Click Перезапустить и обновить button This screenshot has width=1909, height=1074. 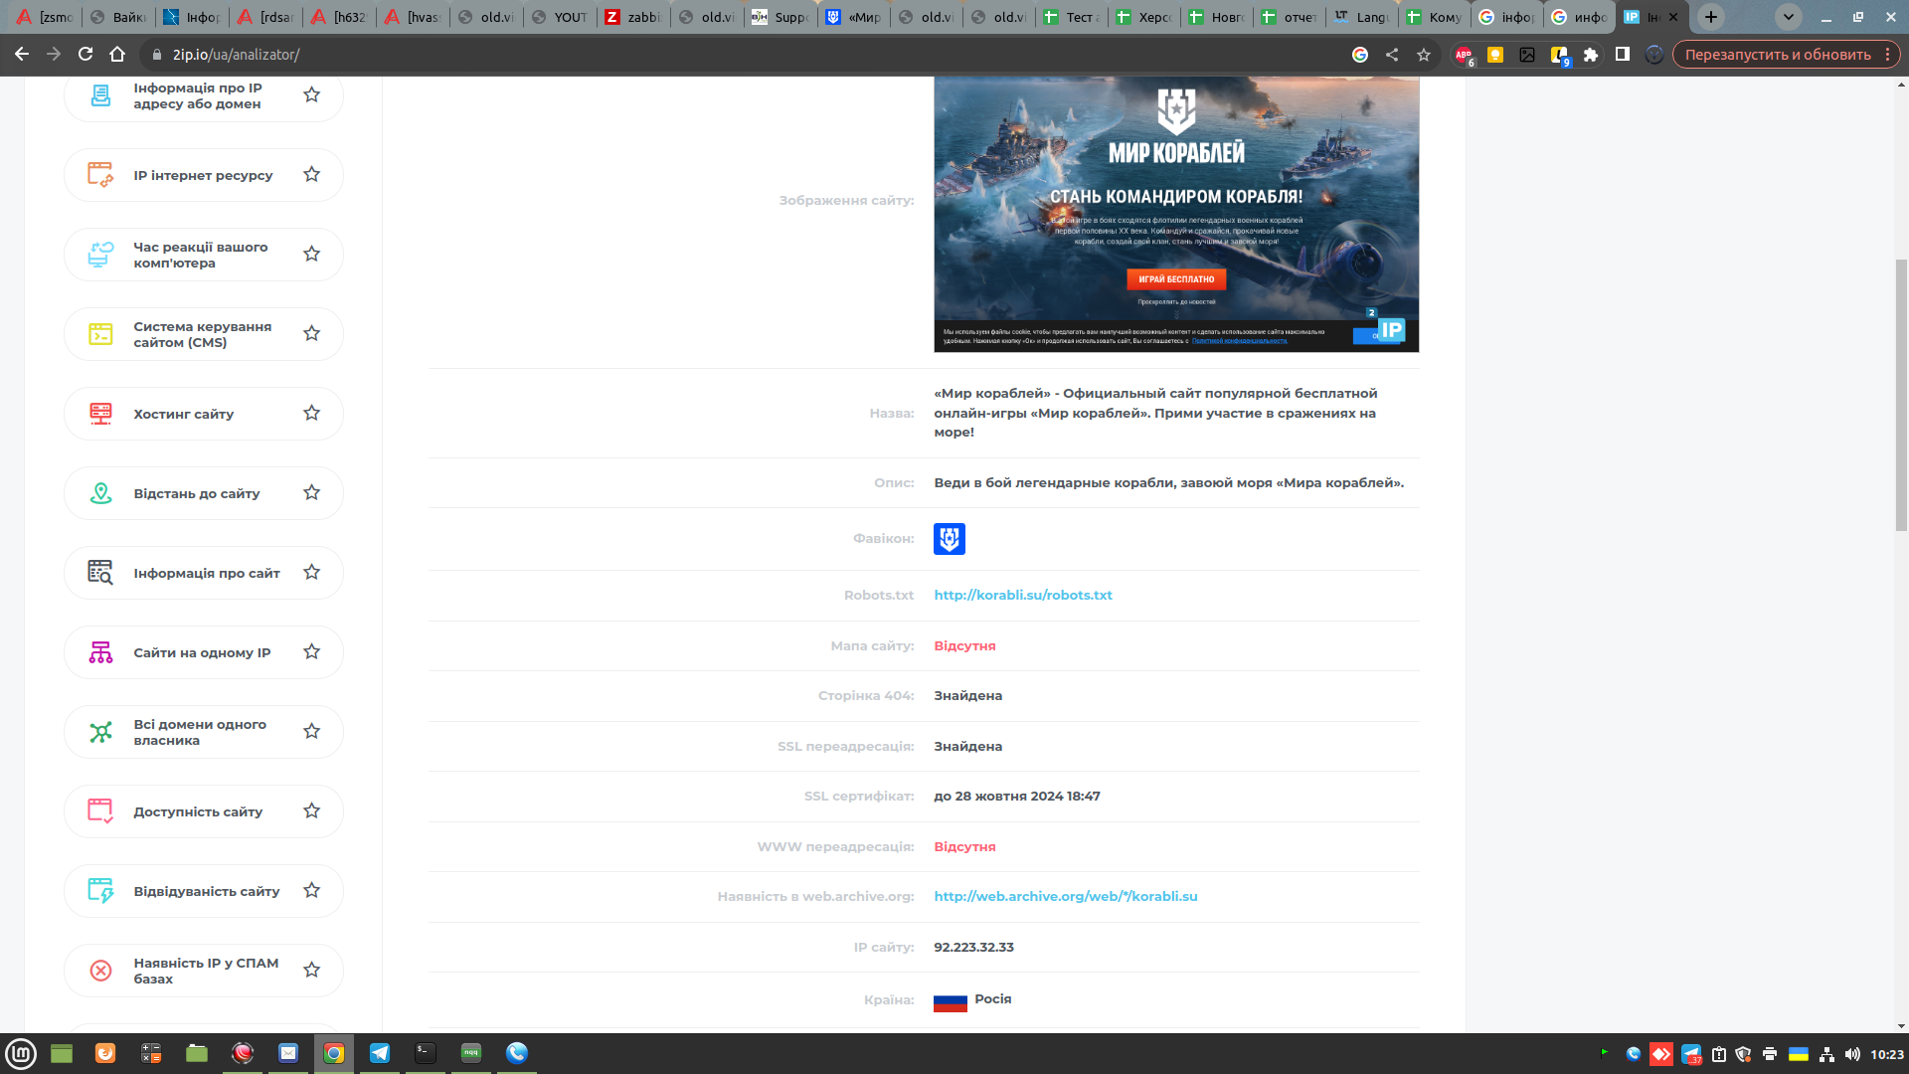pos(1778,55)
